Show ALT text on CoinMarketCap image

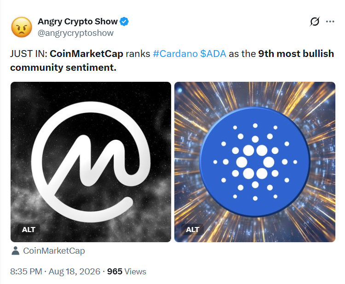click(x=29, y=230)
